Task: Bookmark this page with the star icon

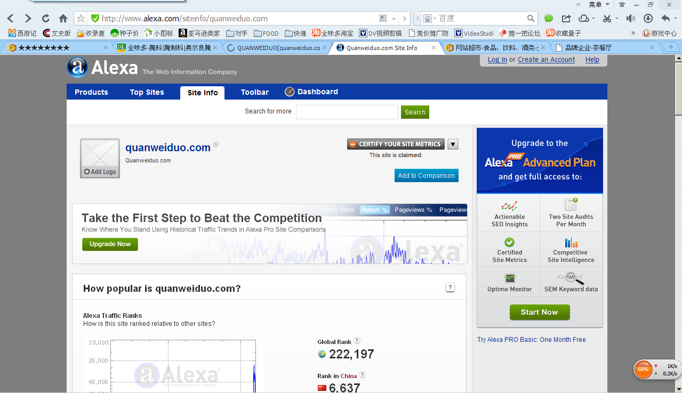Action: click(x=81, y=19)
